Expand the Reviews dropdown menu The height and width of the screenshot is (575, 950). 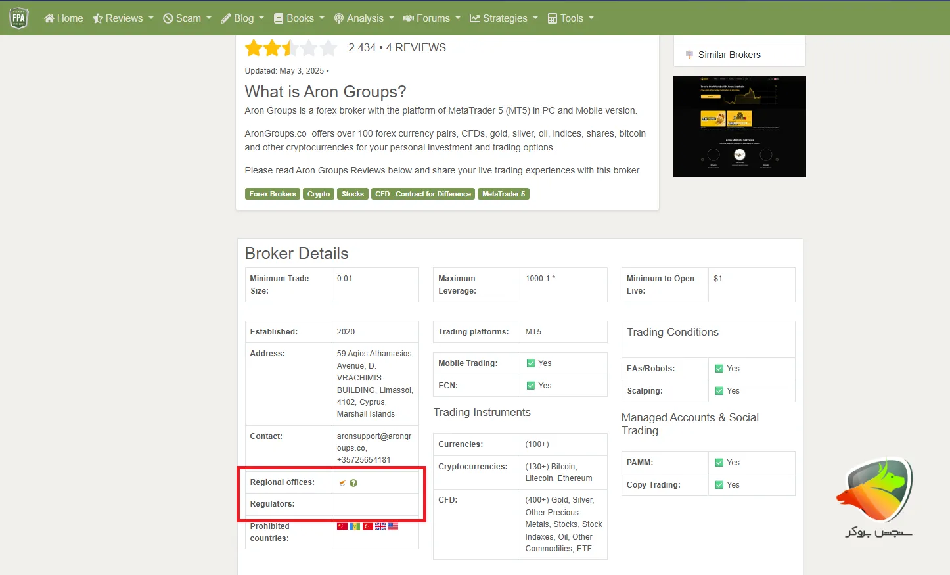(123, 18)
